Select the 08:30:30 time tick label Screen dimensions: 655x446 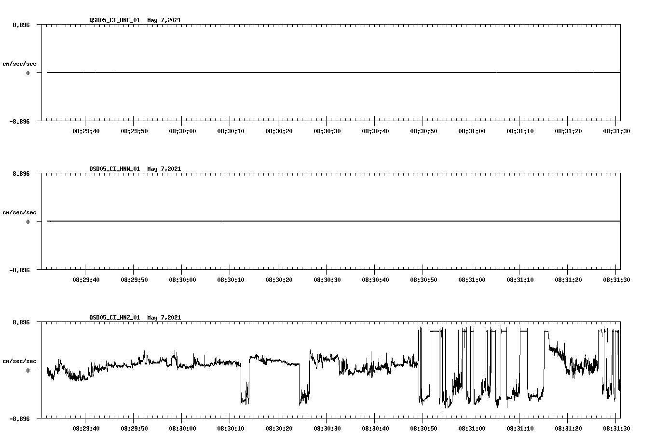click(327, 131)
